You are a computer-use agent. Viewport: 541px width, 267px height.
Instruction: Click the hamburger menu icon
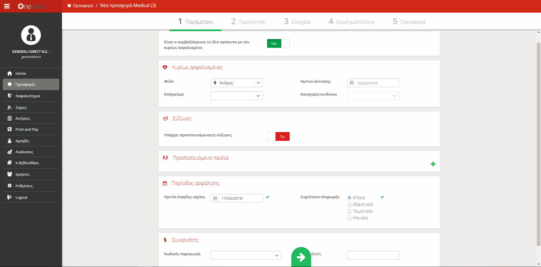click(7, 6)
